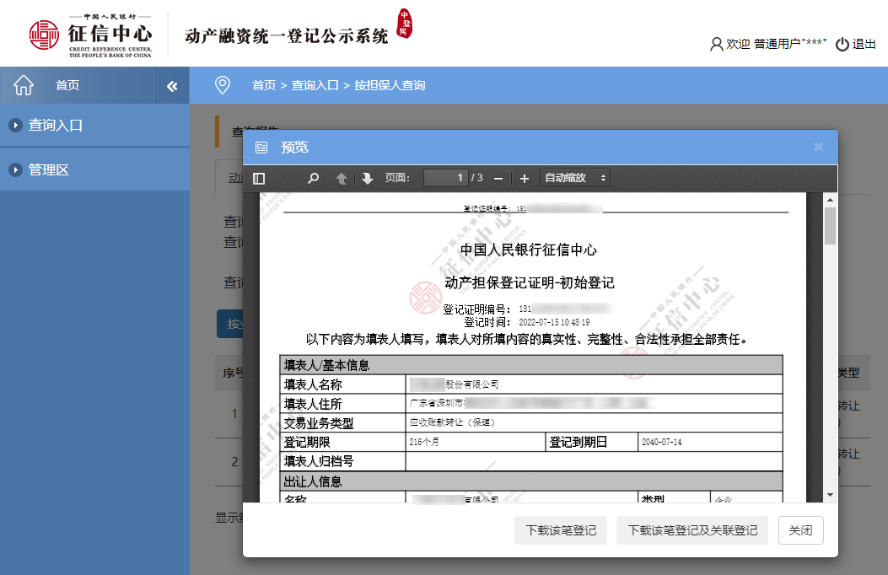Image resolution: width=888 pixels, height=575 pixels.
Task: Expand the 查询入口 menu section
Action: pos(56,126)
